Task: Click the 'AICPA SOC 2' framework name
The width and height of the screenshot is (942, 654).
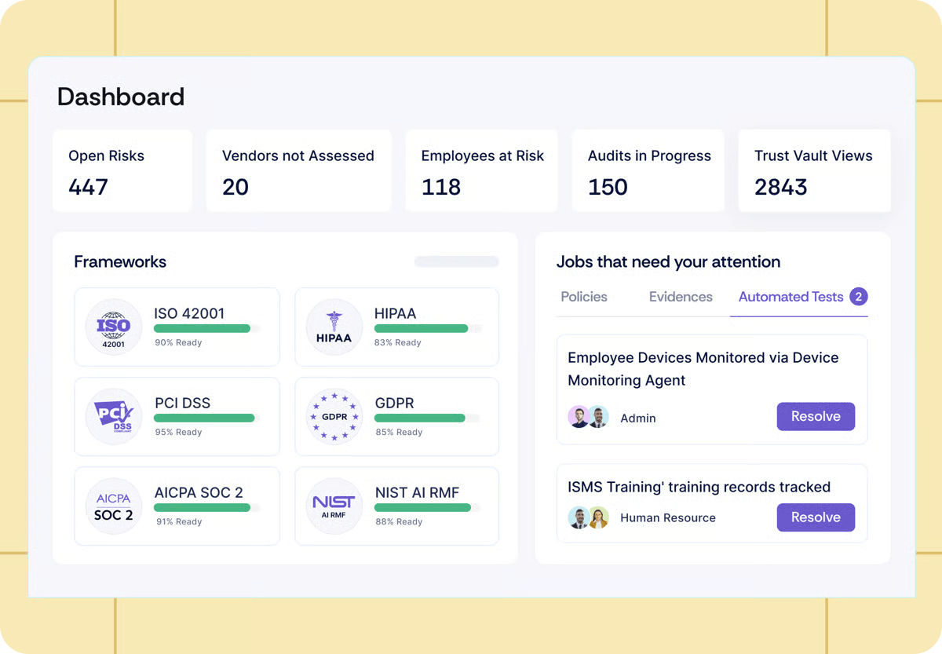Action: click(199, 492)
